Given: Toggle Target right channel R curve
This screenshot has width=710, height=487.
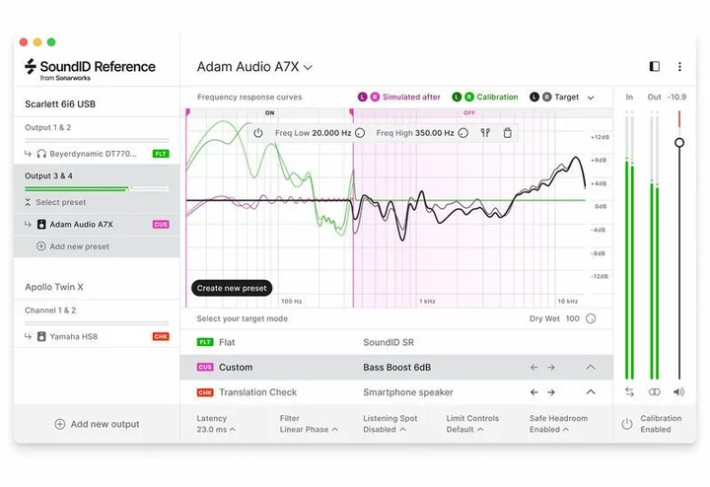Looking at the screenshot, I should point(547,97).
